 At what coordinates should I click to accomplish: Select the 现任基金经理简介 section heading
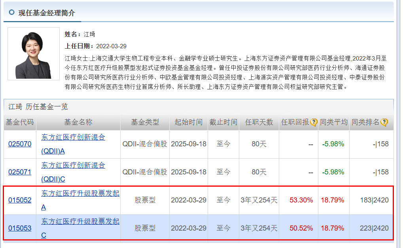(47, 13)
